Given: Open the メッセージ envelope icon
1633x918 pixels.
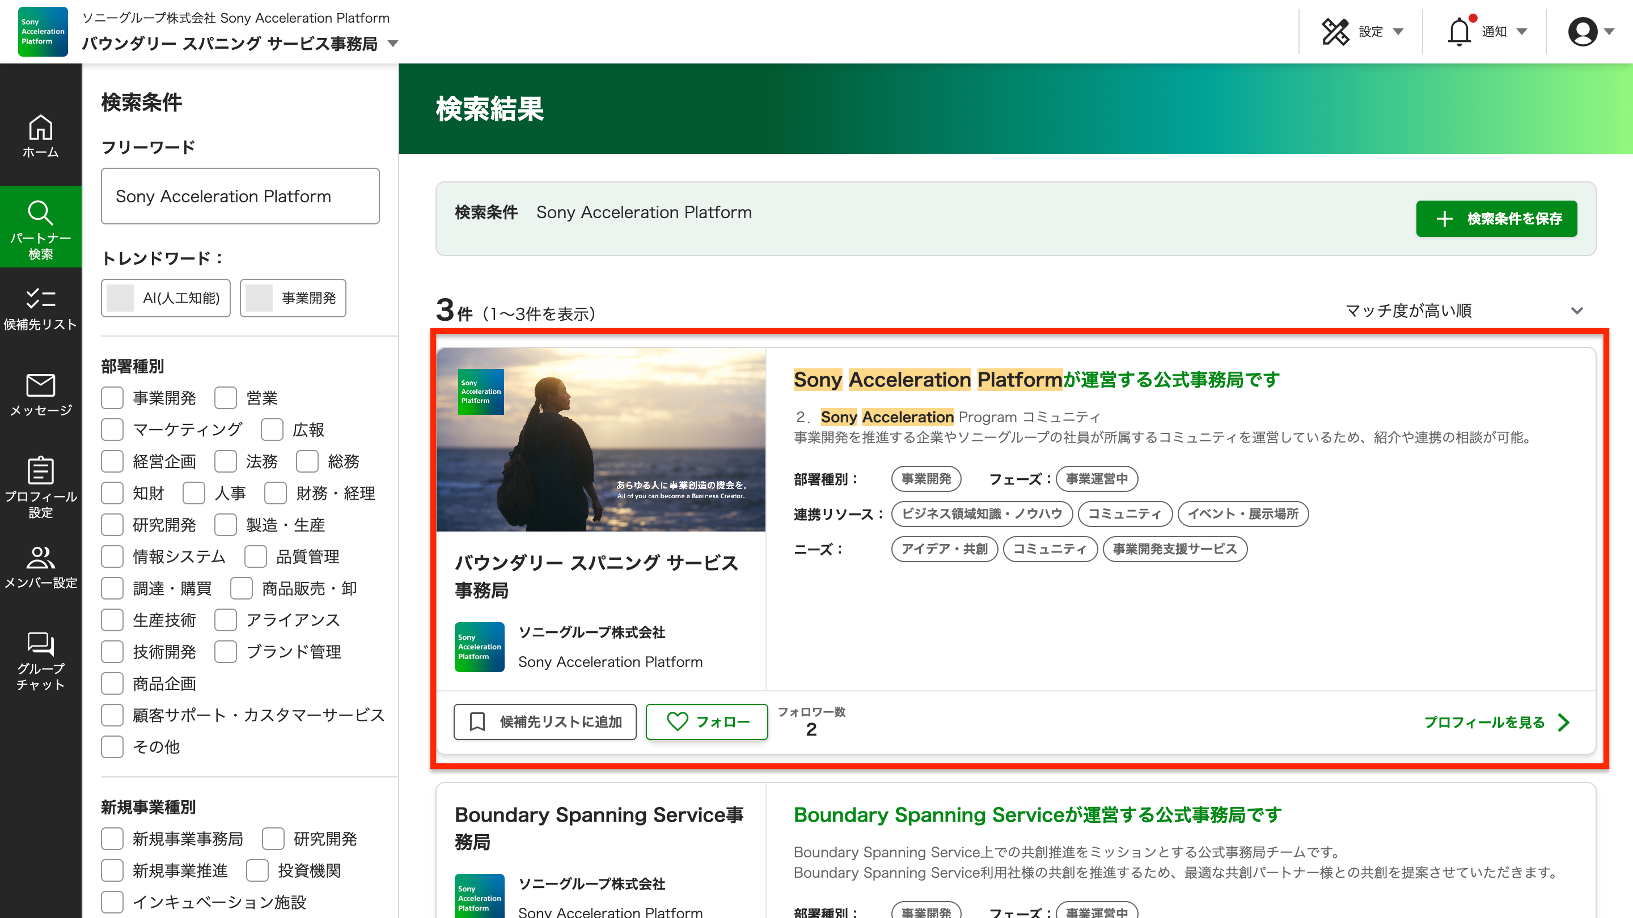Looking at the screenshot, I should (x=41, y=385).
